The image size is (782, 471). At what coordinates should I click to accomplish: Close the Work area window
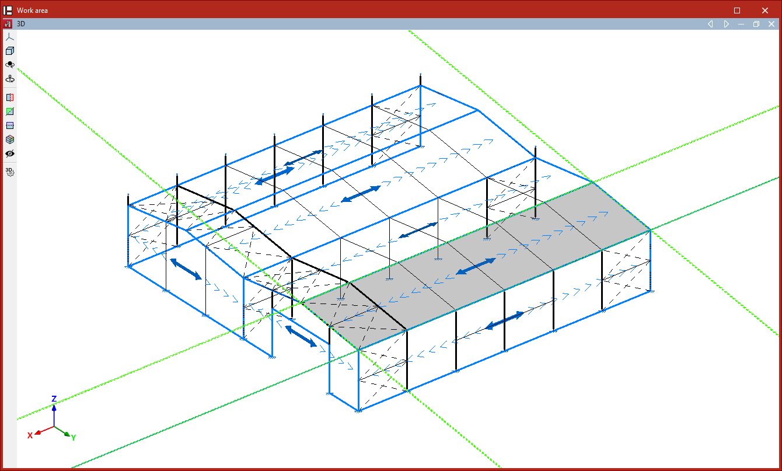(765, 10)
